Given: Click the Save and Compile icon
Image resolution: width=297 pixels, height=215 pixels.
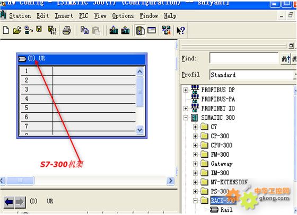Looking at the screenshot, I should tap(52, 30).
